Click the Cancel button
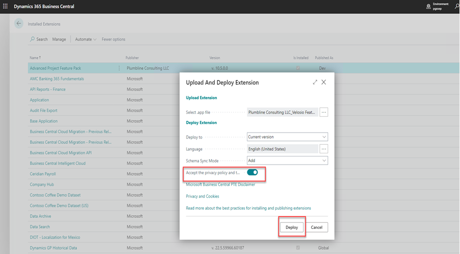The image size is (460, 254). [317, 227]
